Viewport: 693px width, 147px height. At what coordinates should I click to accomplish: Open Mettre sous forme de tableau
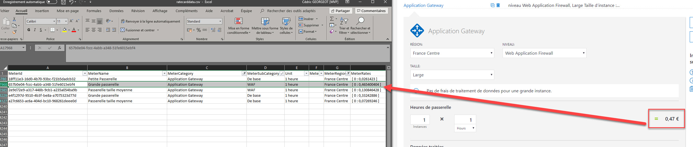pyautogui.click(x=265, y=26)
